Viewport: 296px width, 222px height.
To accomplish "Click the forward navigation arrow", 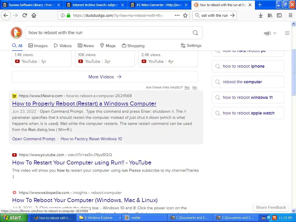I will point(15,15).
